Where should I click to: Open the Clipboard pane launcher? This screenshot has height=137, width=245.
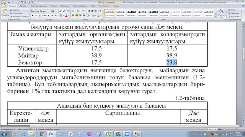(x=28, y=20)
